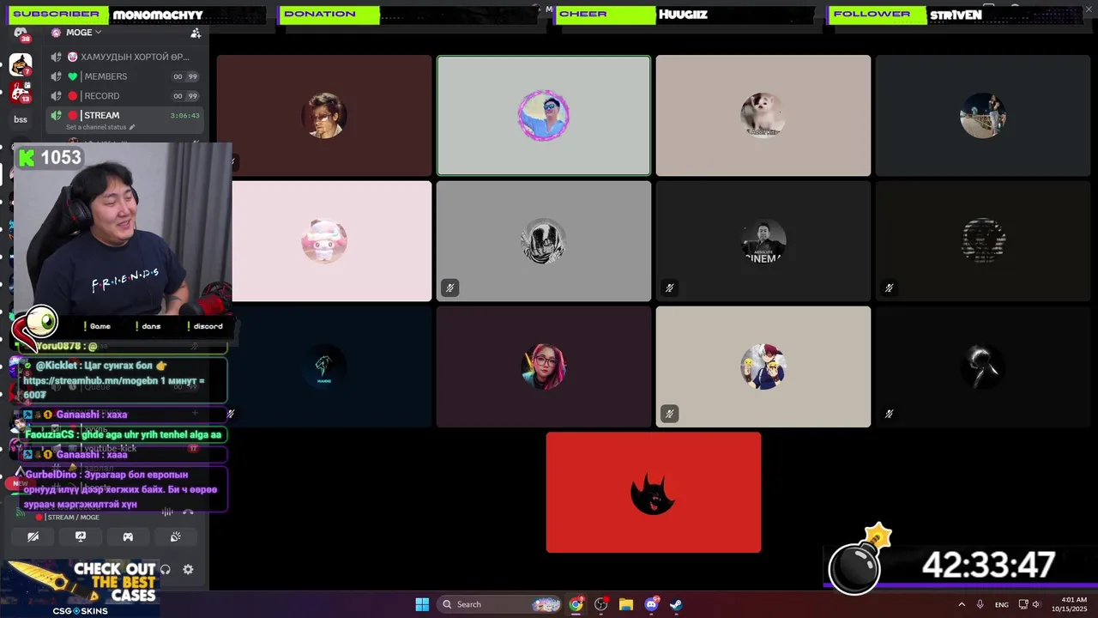Select the red tile with the black bat avatar
1098x618 pixels.
coord(654,492)
